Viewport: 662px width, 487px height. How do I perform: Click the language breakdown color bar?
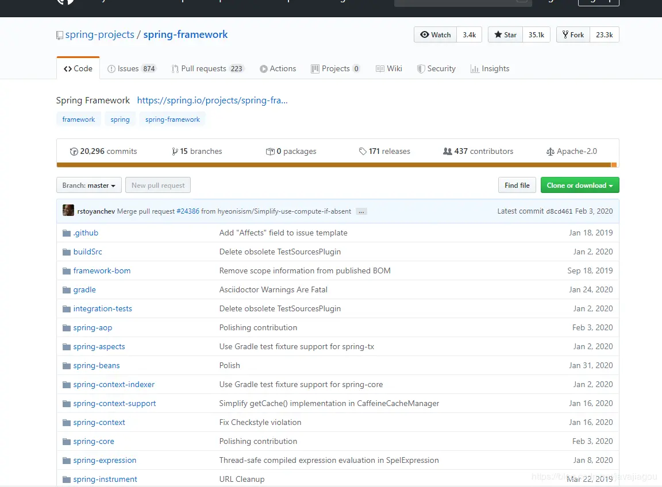(337, 165)
